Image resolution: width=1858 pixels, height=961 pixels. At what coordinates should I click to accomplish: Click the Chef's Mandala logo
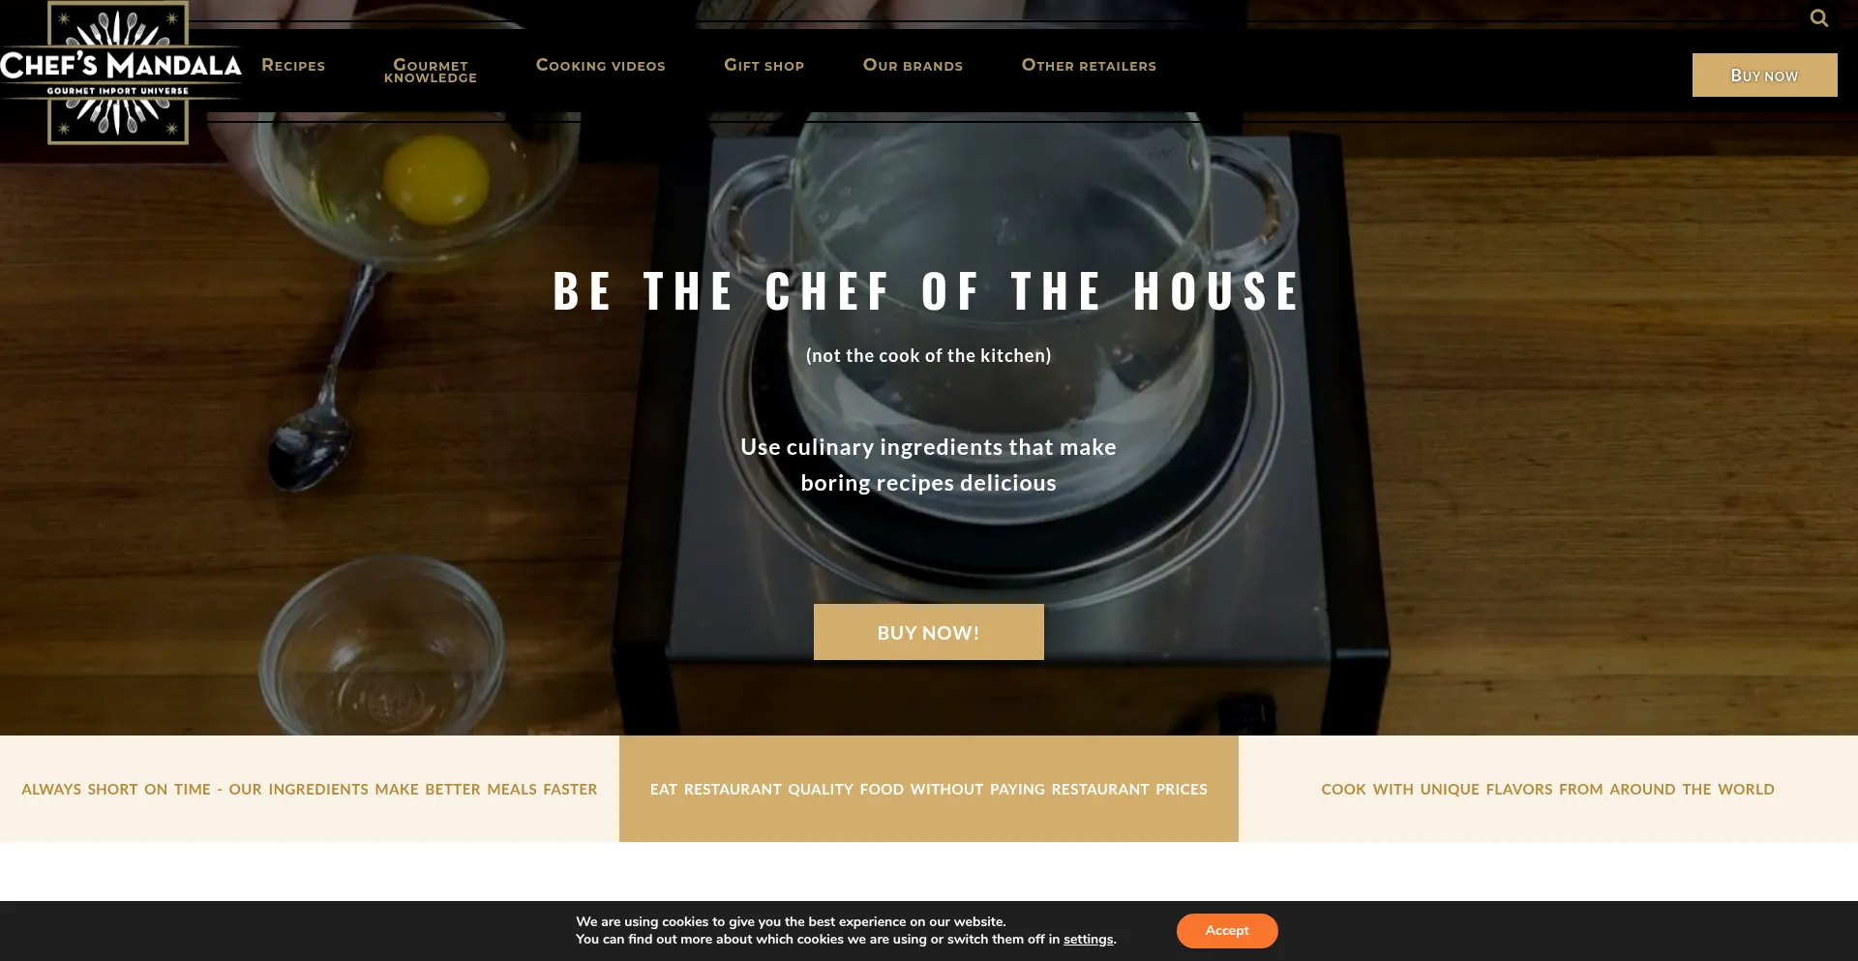120,73
